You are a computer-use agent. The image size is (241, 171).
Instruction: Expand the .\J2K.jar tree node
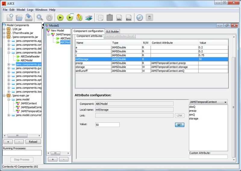tap(4, 29)
